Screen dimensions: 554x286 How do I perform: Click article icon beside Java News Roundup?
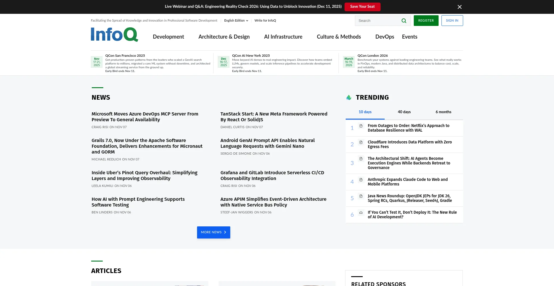pos(361,196)
